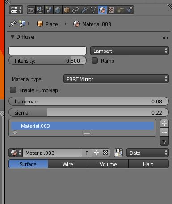Open the Particles properties tab
The height and width of the screenshot is (204, 172).
coord(120,10)
